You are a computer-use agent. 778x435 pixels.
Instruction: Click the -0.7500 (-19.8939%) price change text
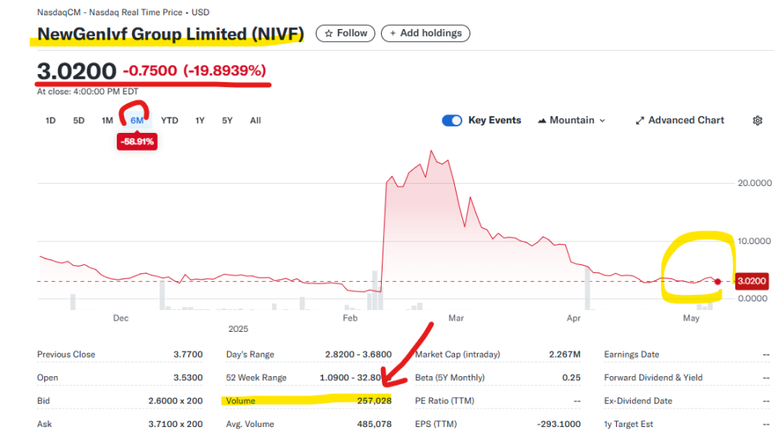(195, 71)
